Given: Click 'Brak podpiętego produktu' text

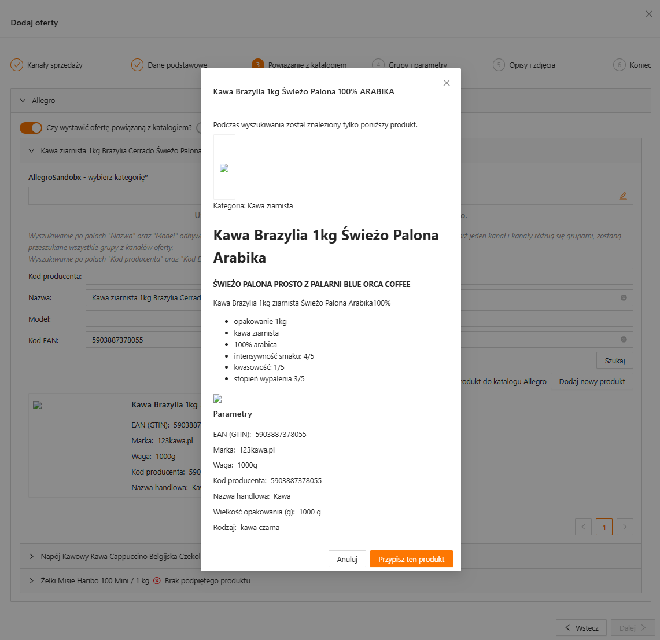Looking at the screenshot, I should 207,580.
